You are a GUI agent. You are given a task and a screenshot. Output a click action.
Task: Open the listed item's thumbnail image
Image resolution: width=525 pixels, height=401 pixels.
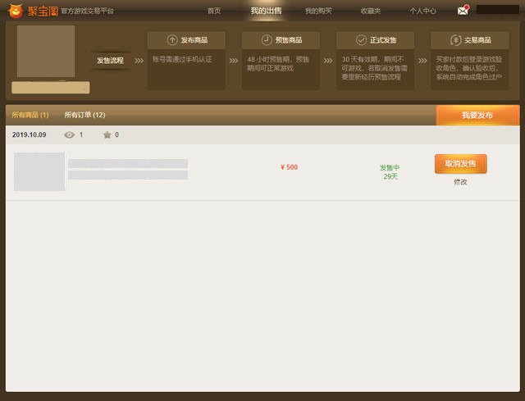[39, 171]
